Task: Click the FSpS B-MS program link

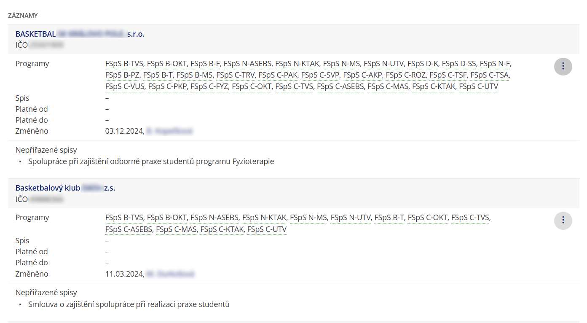Action: click(194, 75)
